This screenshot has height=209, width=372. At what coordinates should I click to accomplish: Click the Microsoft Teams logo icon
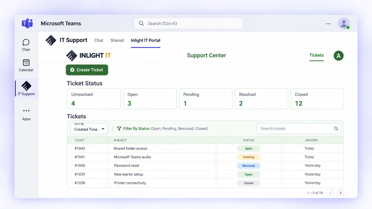[27, 23]
